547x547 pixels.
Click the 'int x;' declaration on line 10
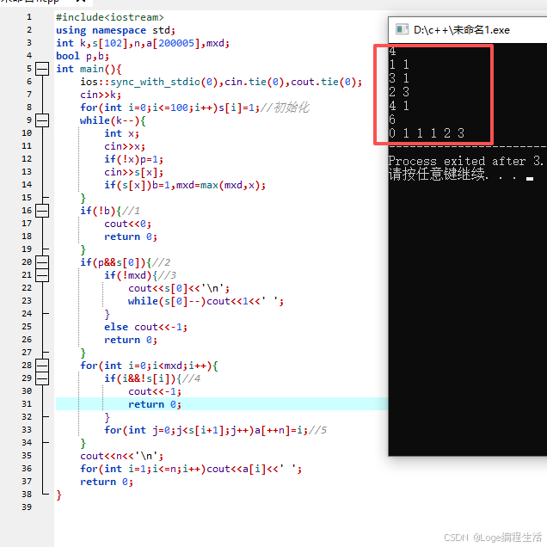[x=121, y=133]
